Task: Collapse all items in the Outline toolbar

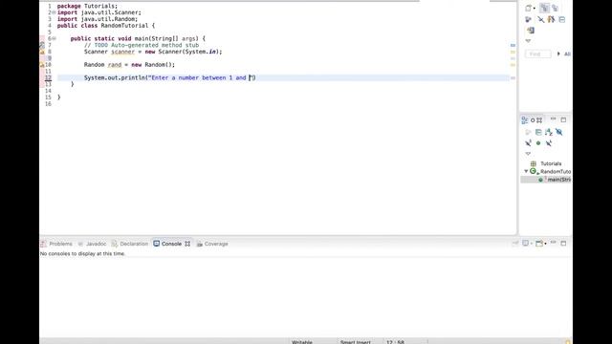Action: click(x=538, y=132)
